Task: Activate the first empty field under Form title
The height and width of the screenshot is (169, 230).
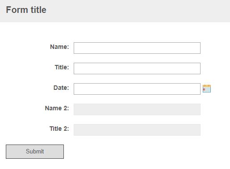Action: pyautogui.click(x=137, y=48)
